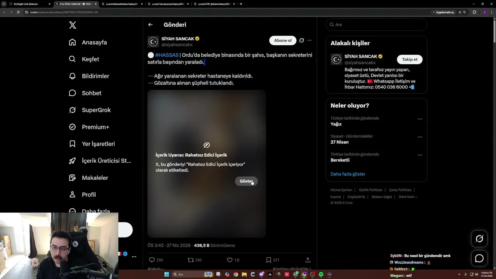Open post more-options ellipsis menu
The width and height of the screenshot is (496, 279).
pyautogui.click(x=309, y=40)
